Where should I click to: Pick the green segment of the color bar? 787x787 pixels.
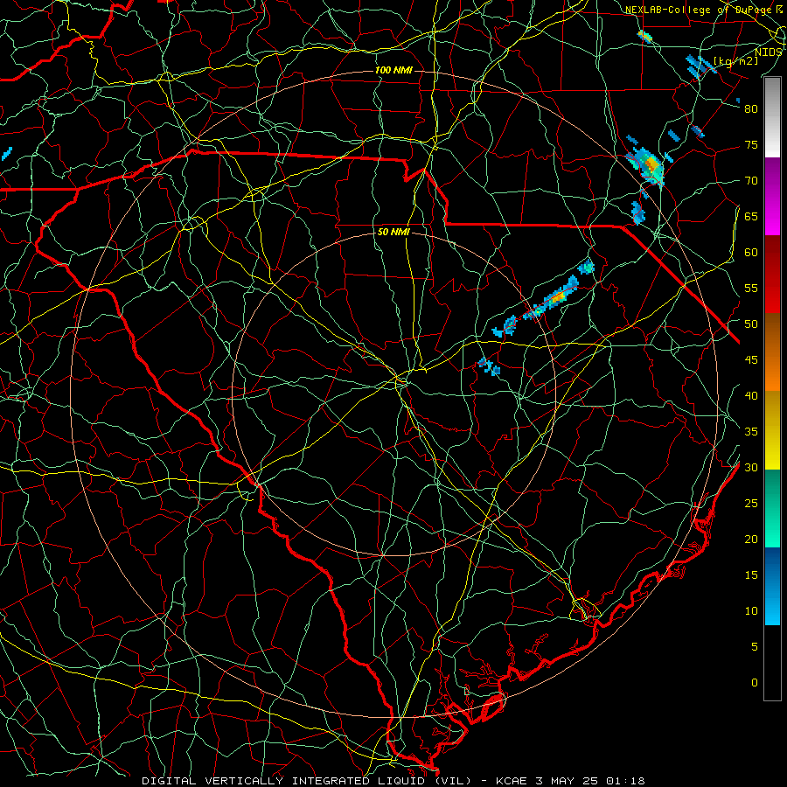point(772,508)
